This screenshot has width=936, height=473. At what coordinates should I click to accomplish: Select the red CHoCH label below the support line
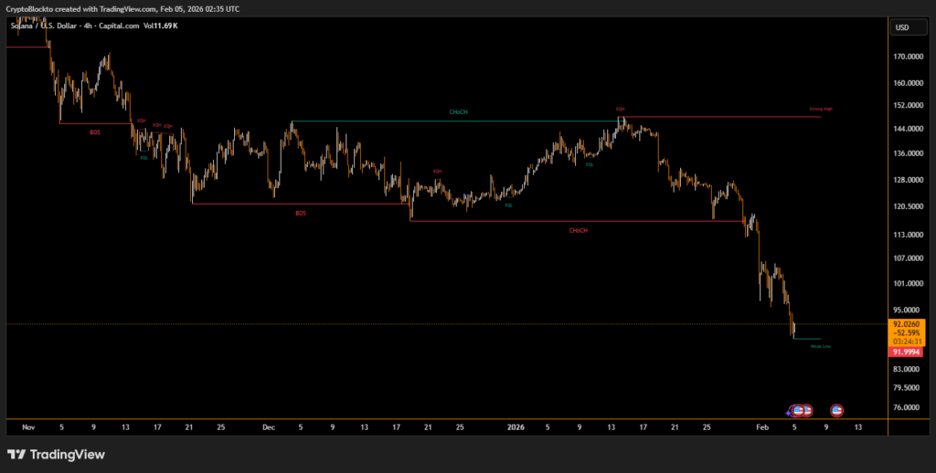578,230
